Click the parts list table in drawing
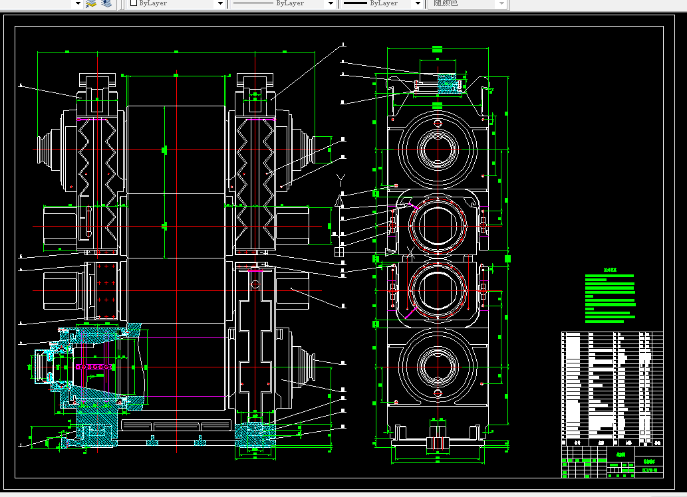 (612, 389)
